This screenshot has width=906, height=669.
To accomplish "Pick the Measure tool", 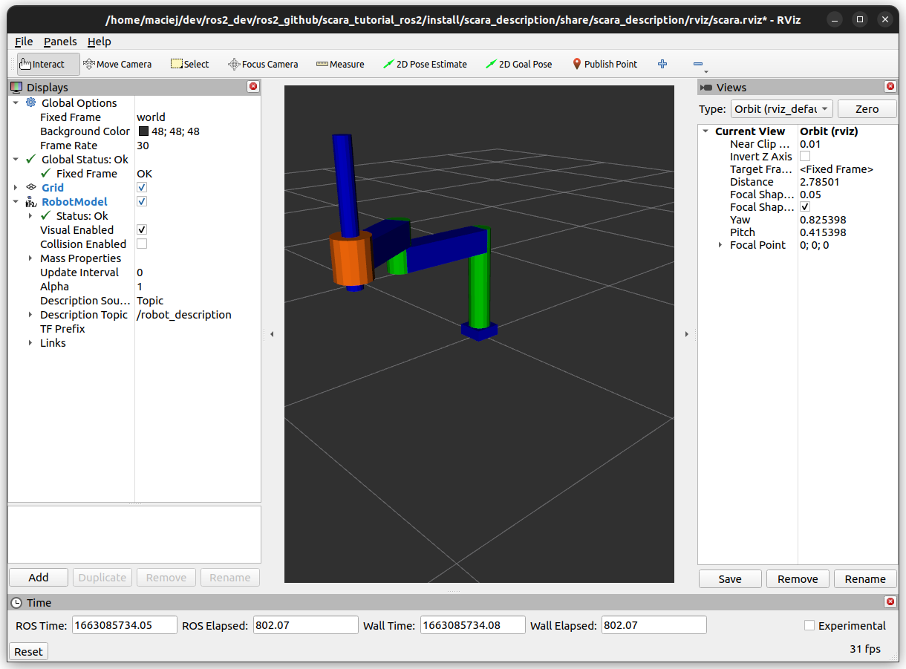I will [x=340, y=64].
